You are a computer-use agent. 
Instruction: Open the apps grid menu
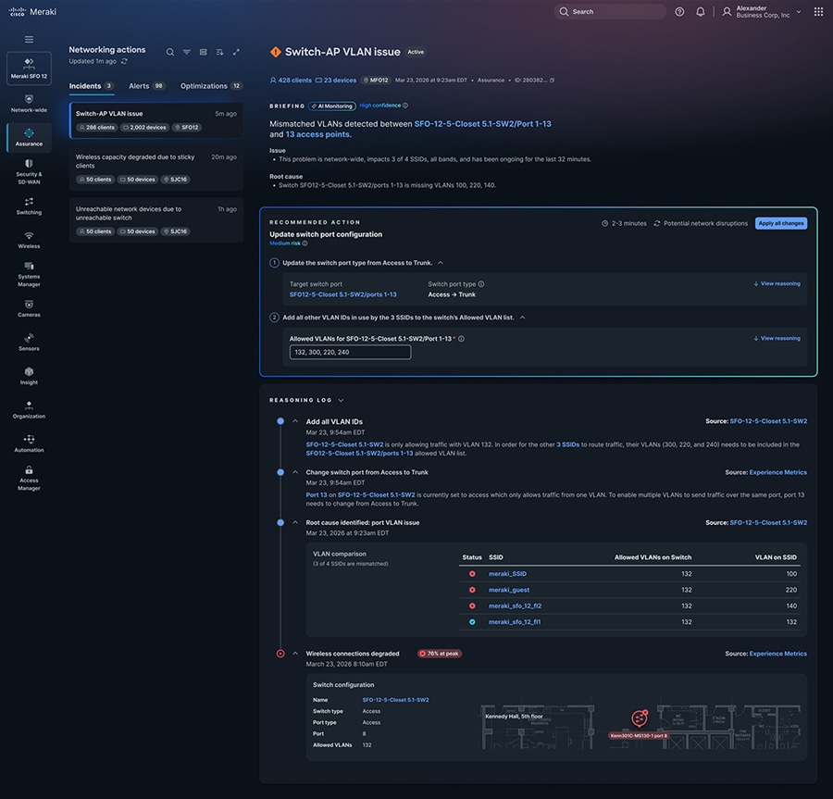819,12
